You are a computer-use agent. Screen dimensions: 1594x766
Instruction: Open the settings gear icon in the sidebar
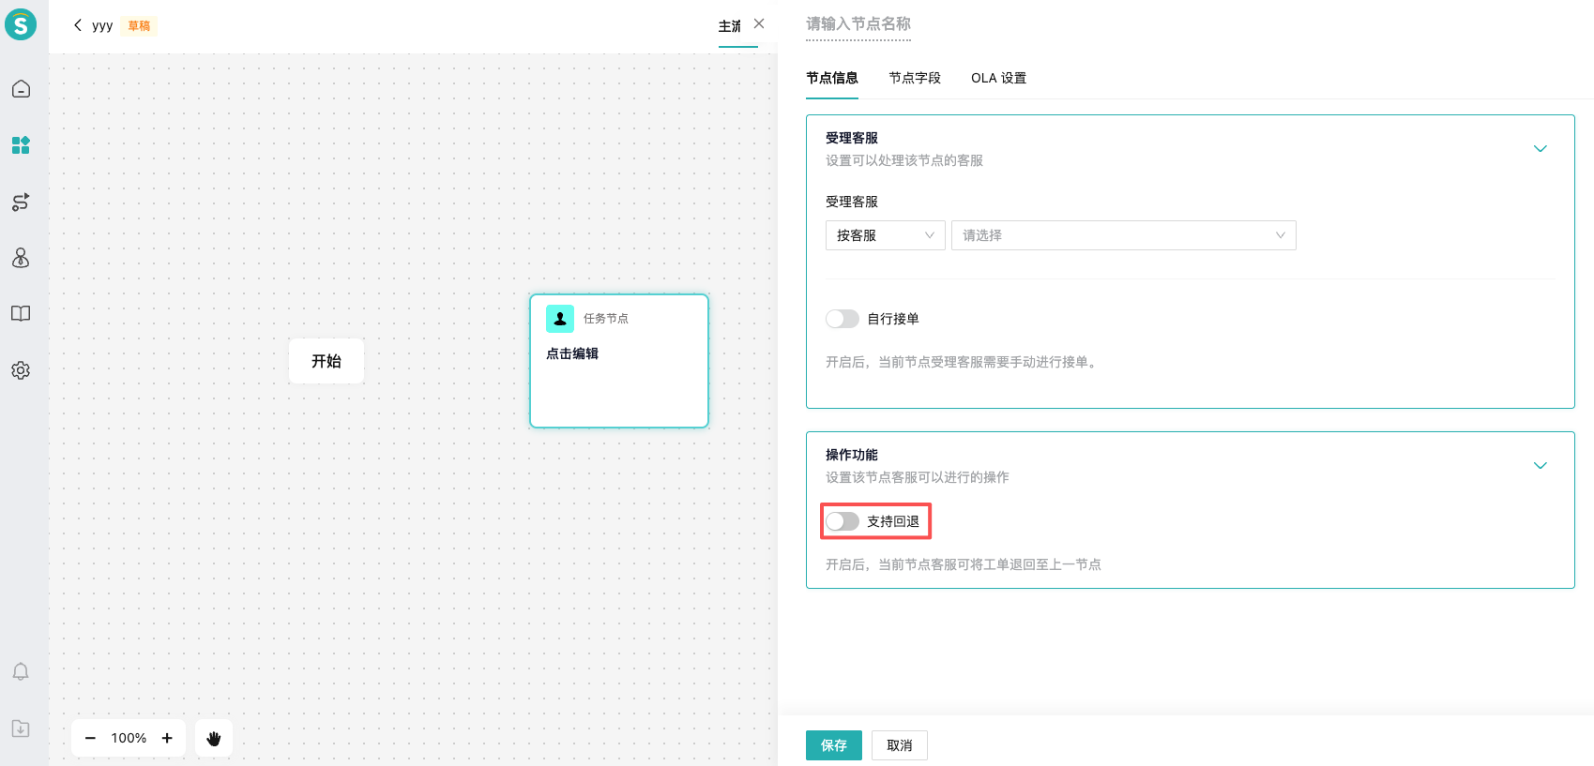click(x=21, y=370)
